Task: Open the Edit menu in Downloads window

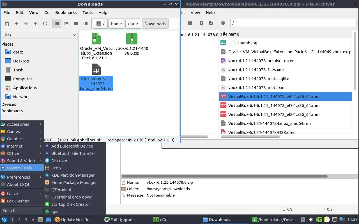Action: pyautogui.click(x=20, y=13)
